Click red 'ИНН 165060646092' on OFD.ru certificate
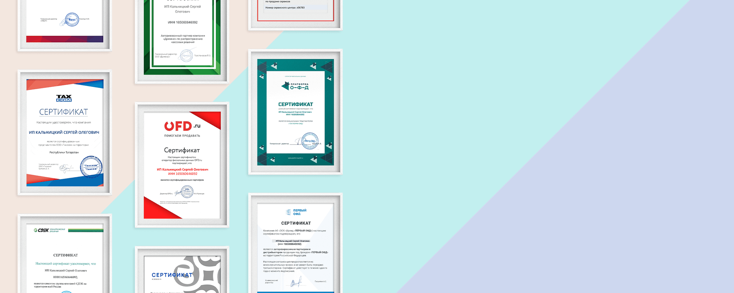This screenshot has width=734, height=293. 183,174
